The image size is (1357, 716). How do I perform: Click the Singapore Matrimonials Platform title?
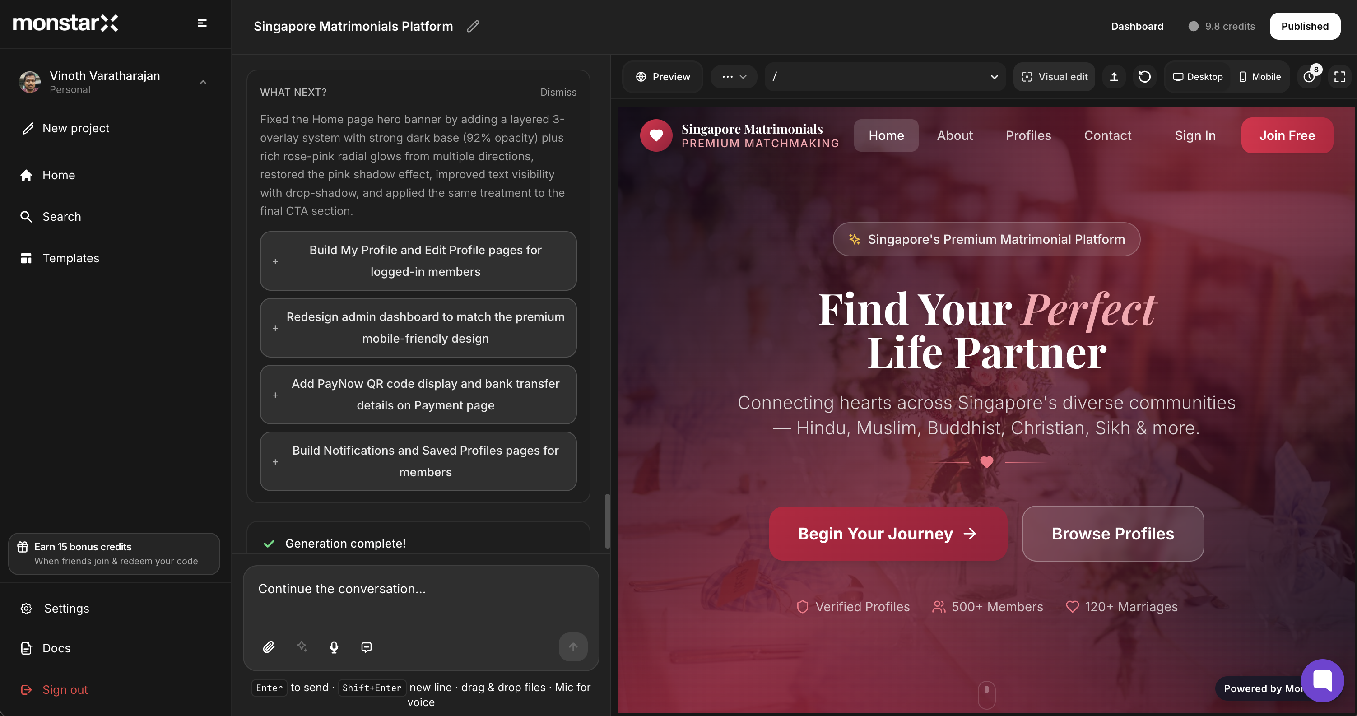[353, 26]
